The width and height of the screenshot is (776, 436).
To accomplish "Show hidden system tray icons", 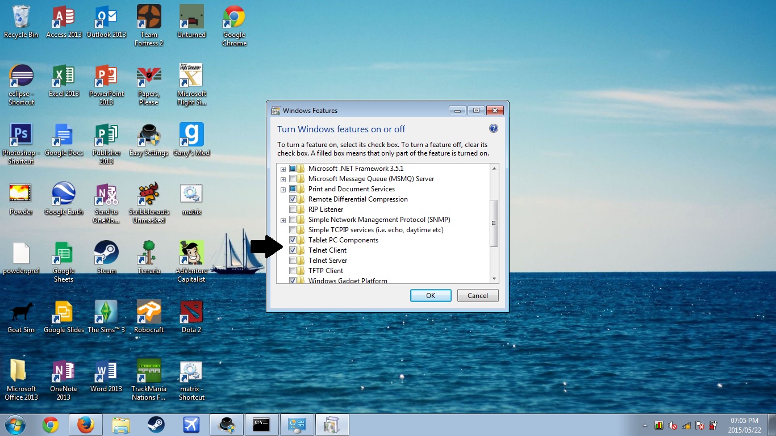I will (645, 425).
